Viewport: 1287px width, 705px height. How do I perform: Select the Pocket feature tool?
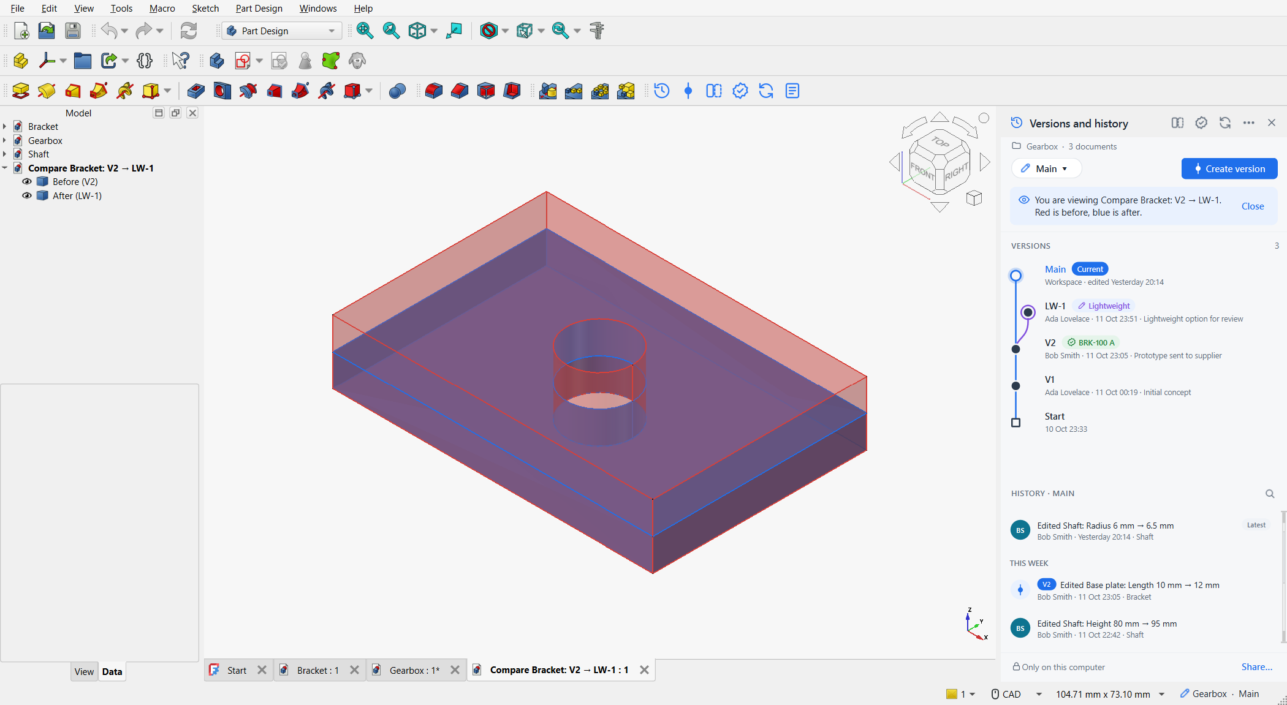pyautogui.click(x=196, y=91)
